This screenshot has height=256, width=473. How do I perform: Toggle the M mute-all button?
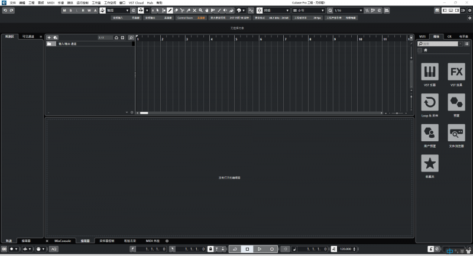click(65, 11)
